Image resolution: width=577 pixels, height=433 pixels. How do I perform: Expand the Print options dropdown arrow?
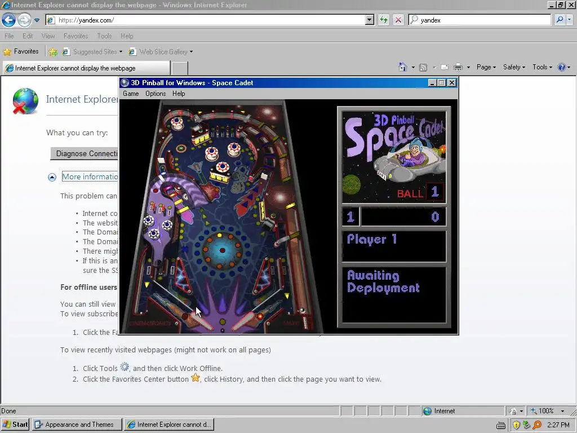coord(468,68)
